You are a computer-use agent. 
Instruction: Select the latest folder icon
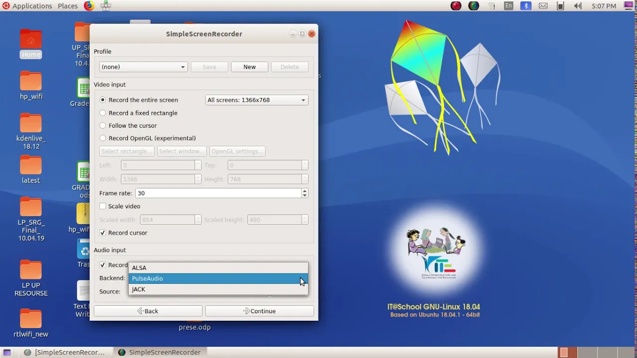coord(31,170)
